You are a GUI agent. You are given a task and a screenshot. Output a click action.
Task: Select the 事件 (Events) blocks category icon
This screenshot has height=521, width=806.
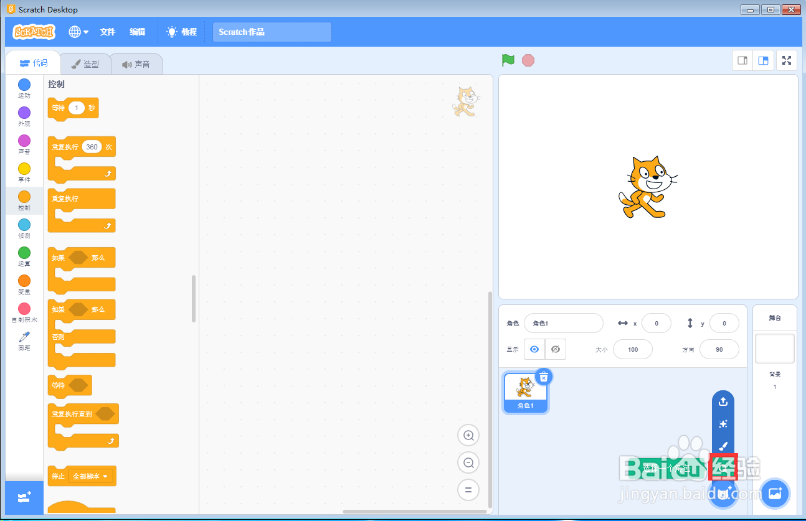coord(24,169)
